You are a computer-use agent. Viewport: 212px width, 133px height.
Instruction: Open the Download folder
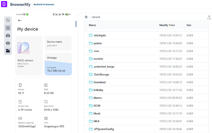click(99, 82)
